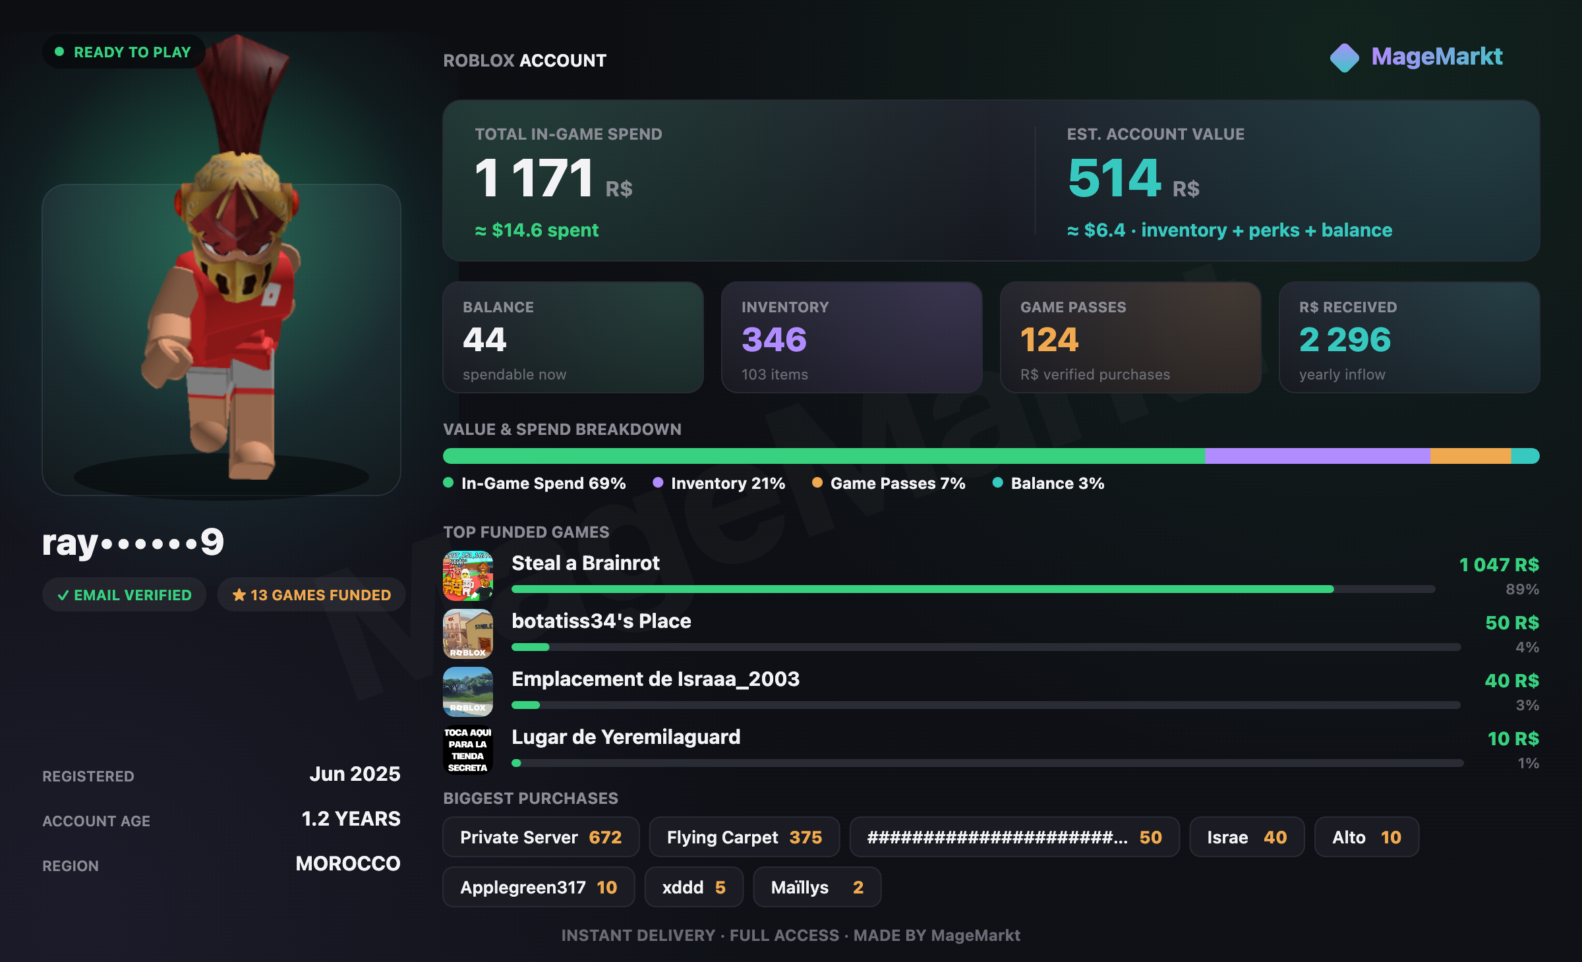
Task: Click the Lugar de Yeremilaguard game title
Action: (x=626, y=737)
